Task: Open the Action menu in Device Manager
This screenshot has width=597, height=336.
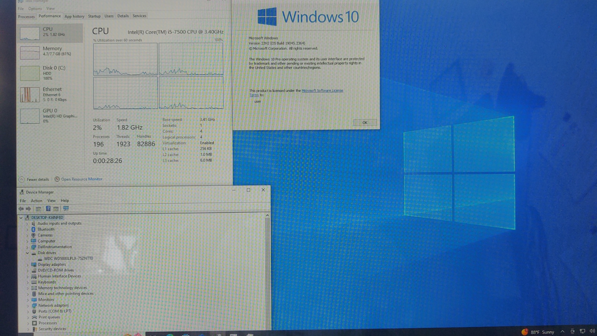Action: pos(36,200)
